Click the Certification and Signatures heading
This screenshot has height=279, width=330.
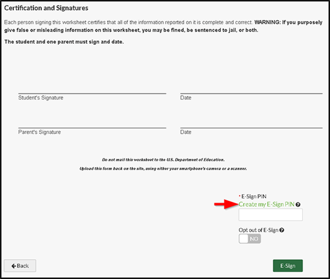pyautogui.click(x=46, y=8)
